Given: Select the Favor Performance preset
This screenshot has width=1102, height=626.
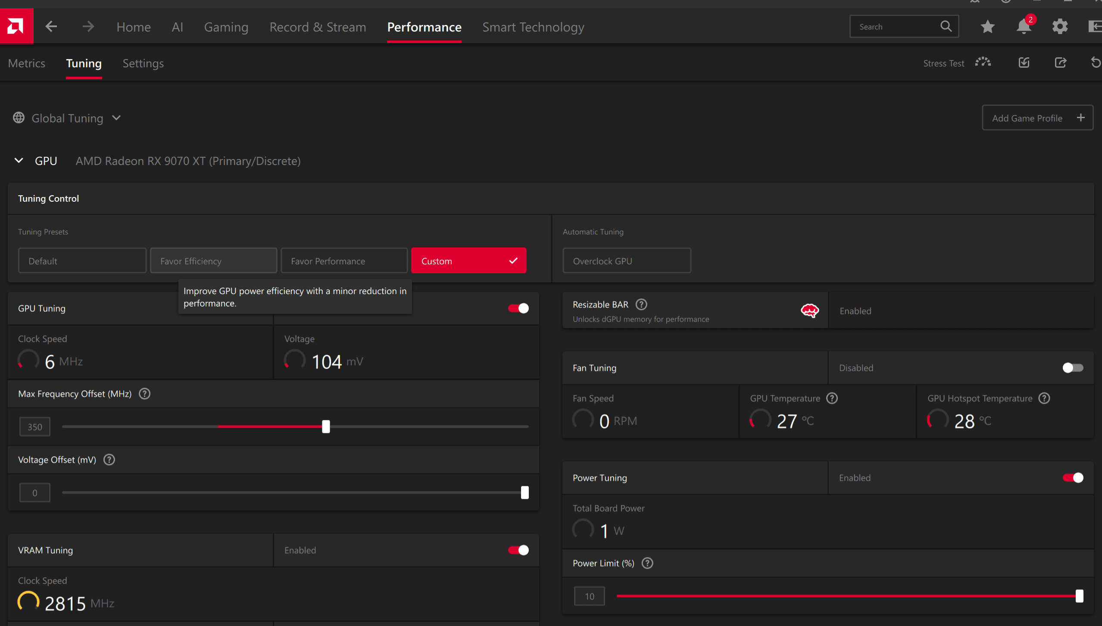Looking at the screenshot, I should tap(343, 261).
